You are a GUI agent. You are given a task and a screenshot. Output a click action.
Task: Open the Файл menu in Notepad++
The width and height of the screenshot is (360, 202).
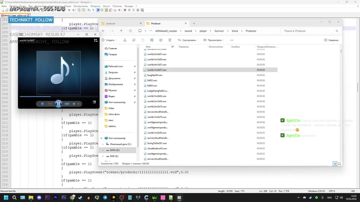[x=4, y=6]
